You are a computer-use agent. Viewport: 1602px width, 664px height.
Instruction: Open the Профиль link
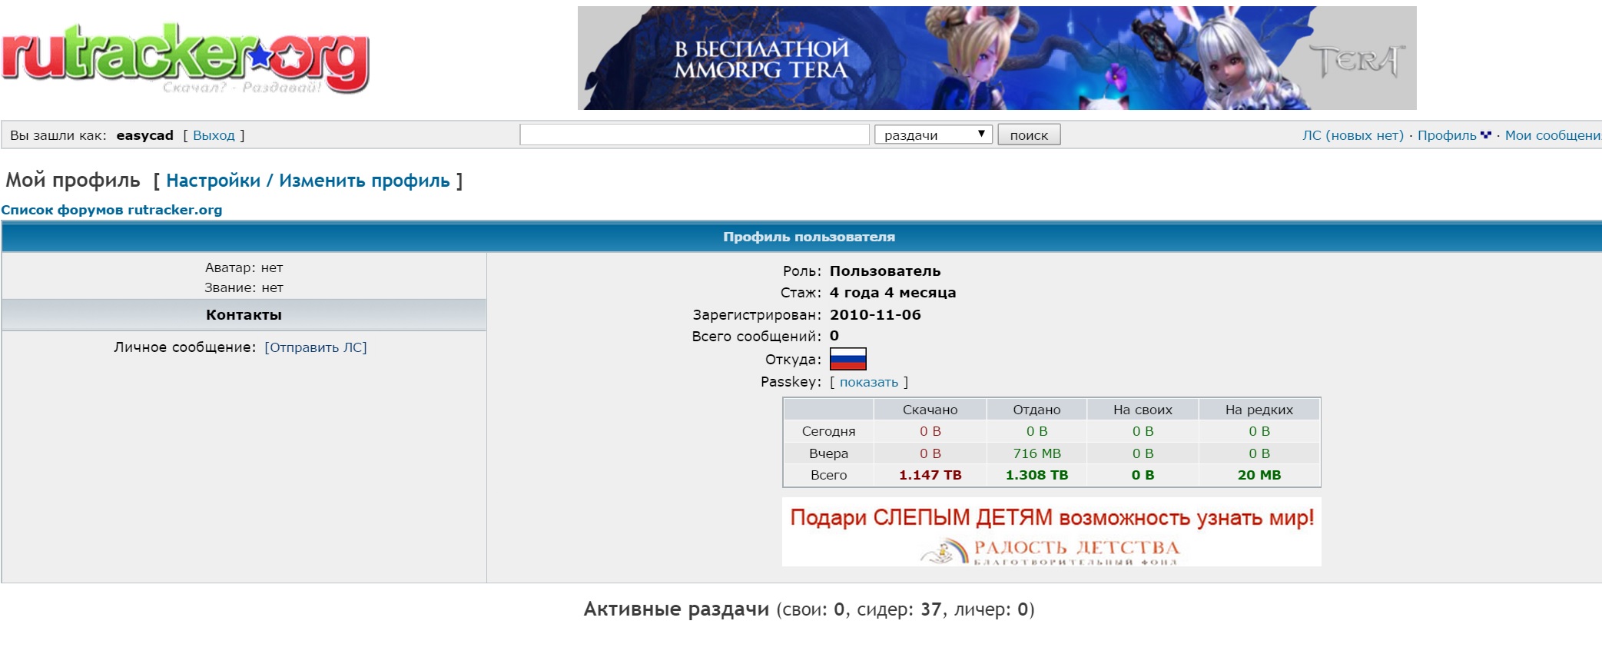pos(1447,135)
